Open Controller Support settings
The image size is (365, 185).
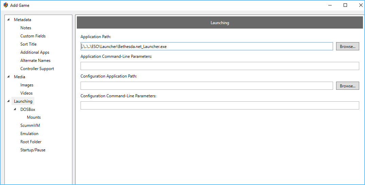pyautogui.click(x=37, y=68)
